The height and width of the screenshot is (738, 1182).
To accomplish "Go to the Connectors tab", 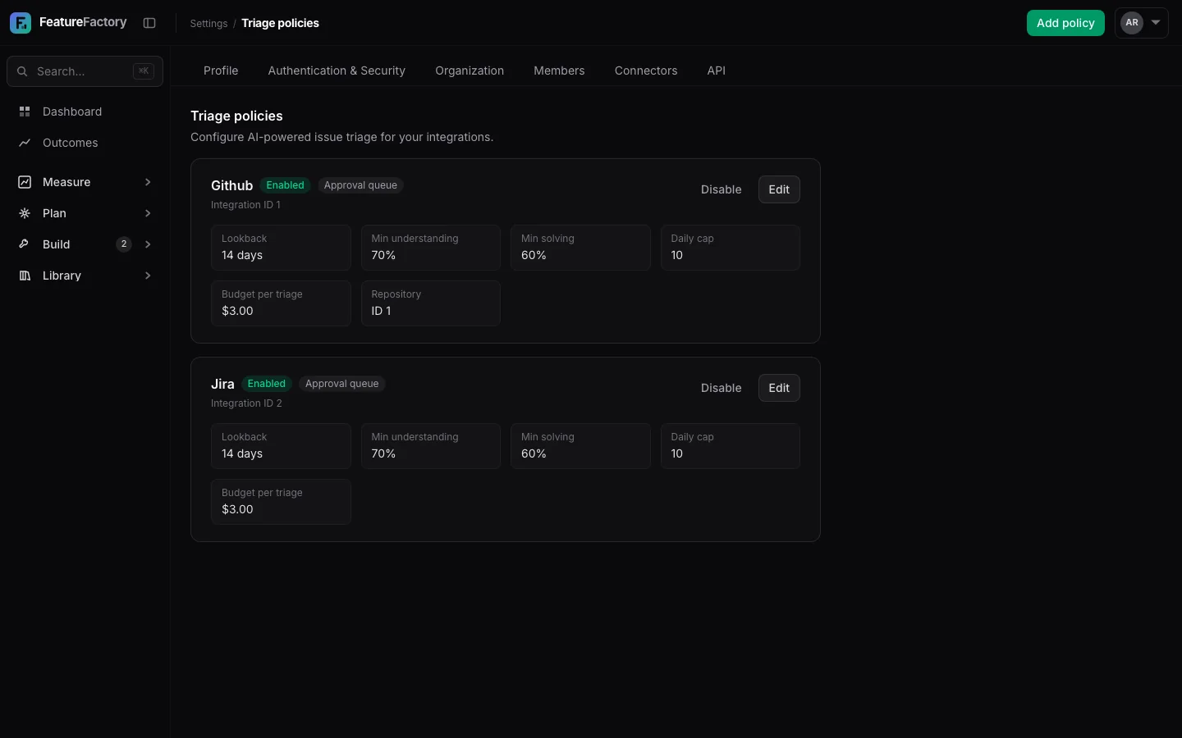I will pos(646,71).
